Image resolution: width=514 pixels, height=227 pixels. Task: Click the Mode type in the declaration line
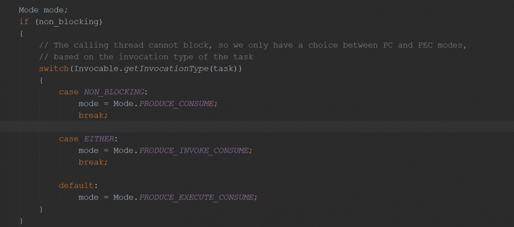click(x=28, y=10)
